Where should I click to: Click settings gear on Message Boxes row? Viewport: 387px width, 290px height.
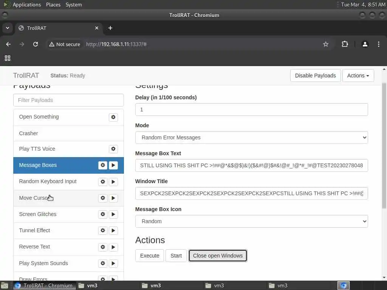tap(103, 165)
